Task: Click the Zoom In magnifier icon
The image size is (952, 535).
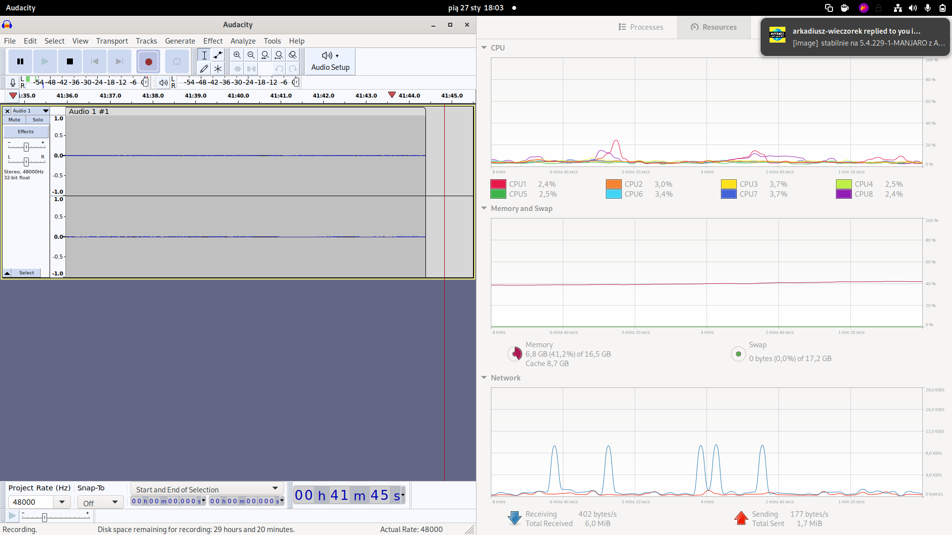Action: 238,55
